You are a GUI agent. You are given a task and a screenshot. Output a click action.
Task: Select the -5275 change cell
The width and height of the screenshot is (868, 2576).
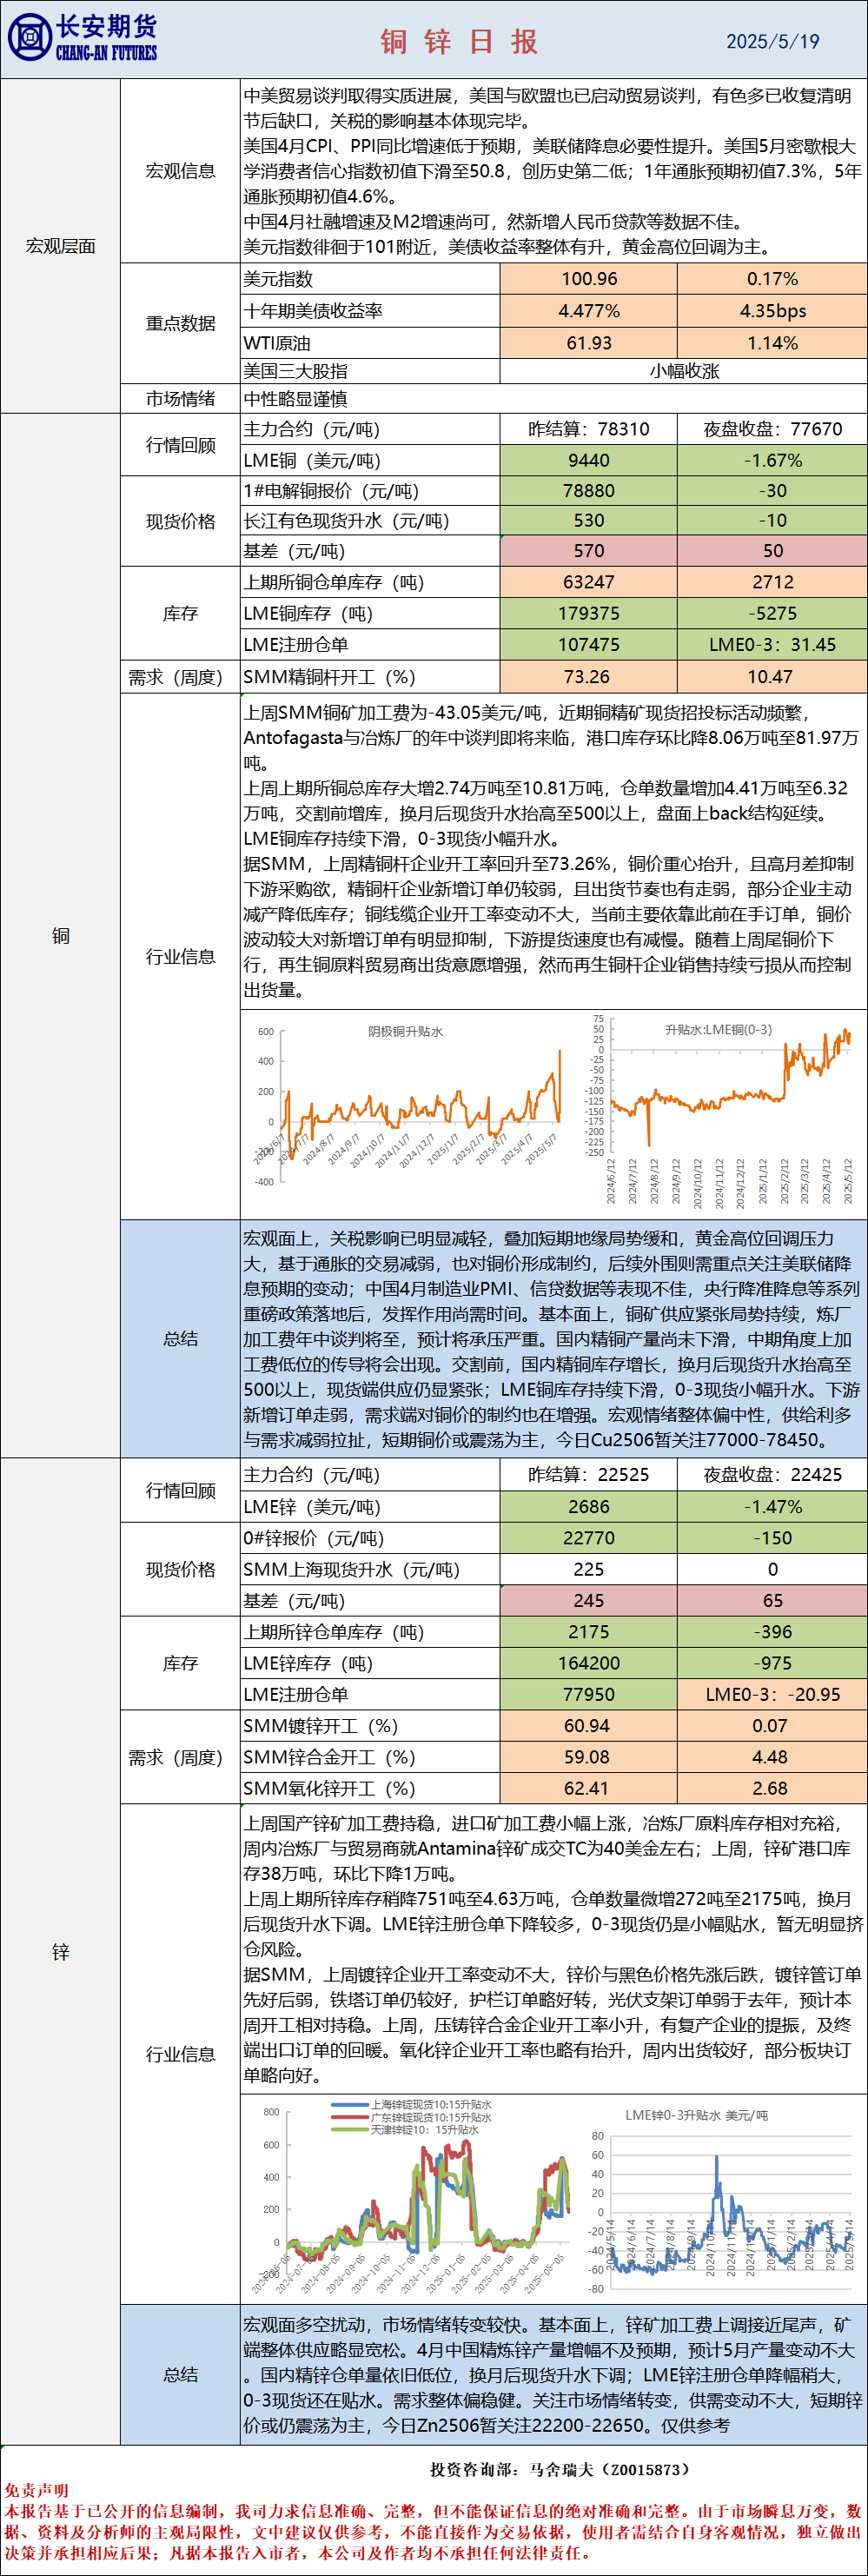pyautogui.click(x=772, y=613)
